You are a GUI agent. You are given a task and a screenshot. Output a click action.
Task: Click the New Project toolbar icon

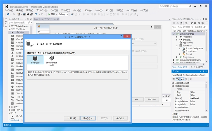(x=19, y=14)
